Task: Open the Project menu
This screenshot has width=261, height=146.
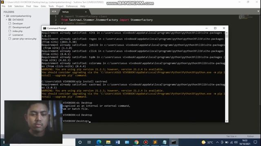Action: [60, 6]
